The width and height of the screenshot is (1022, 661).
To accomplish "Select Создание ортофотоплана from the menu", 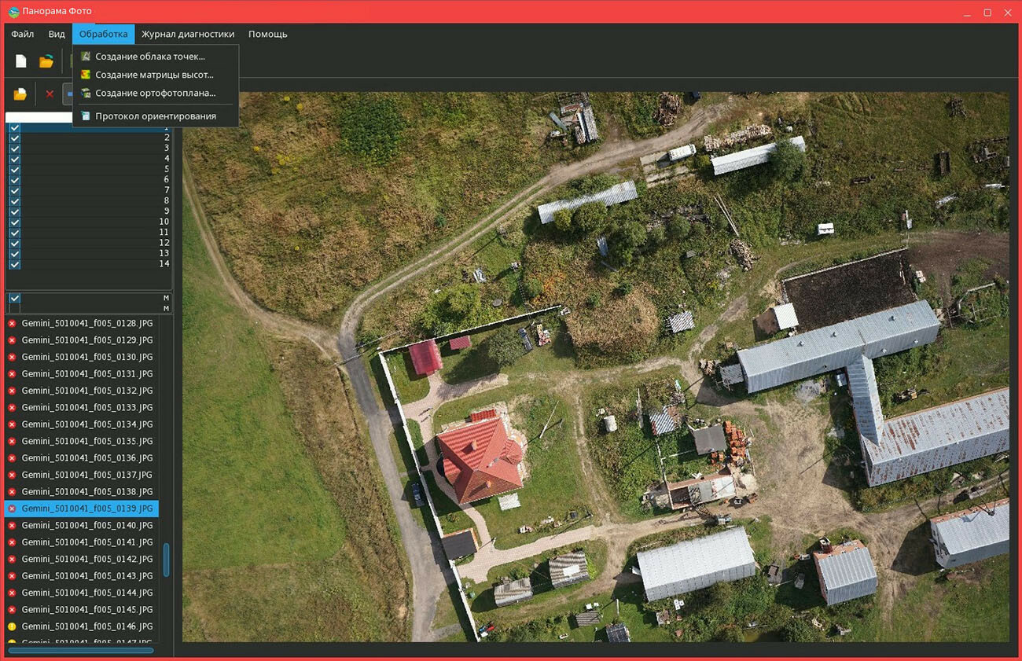I will pyautogui.click(x=155, y=93).
